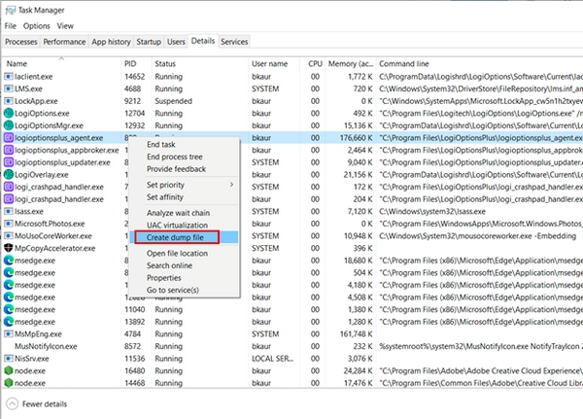The height and width of the screenshot is (419, 583).
Task: Select the Details tab
Action: pyautogui.click(x=203, y=41)
